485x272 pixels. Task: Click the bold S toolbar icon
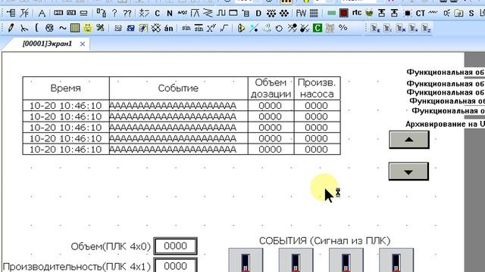pos(471,14)
